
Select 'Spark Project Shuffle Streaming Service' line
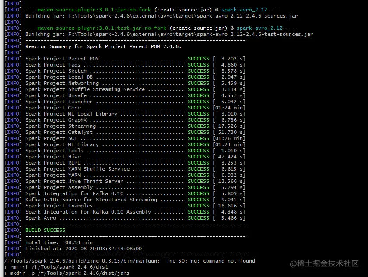(125, 89)
